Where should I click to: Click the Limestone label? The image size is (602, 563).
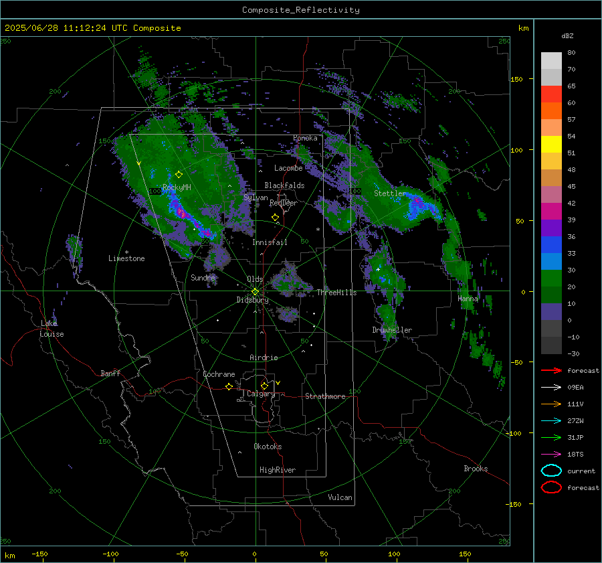[126, 258]
